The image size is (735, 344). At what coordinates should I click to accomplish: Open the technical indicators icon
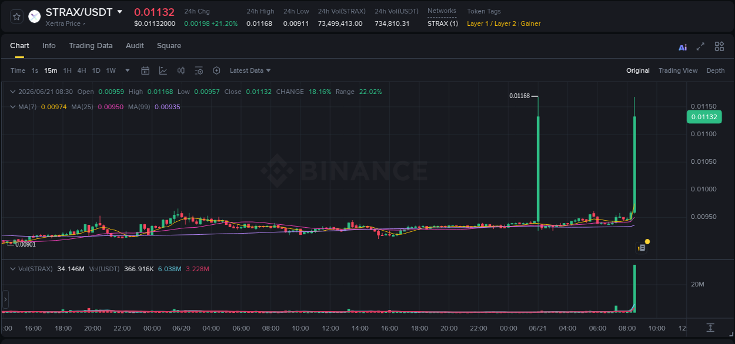[x=163, y=70]
